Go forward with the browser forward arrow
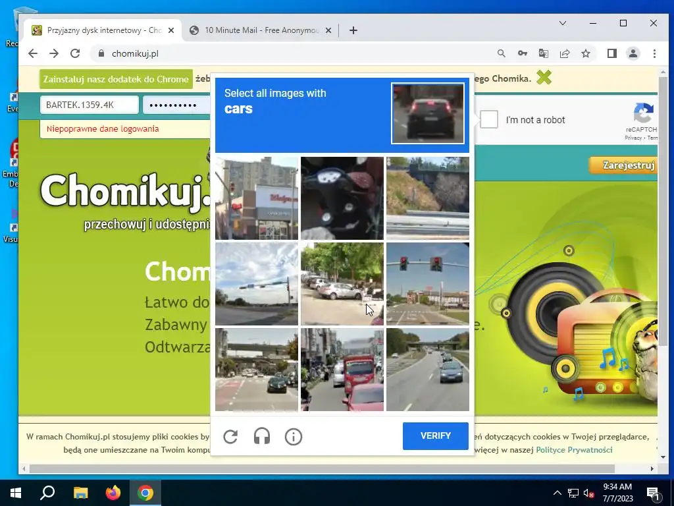Image resolution: width=674 pixels, height=506 pixels. coord(54,53)
